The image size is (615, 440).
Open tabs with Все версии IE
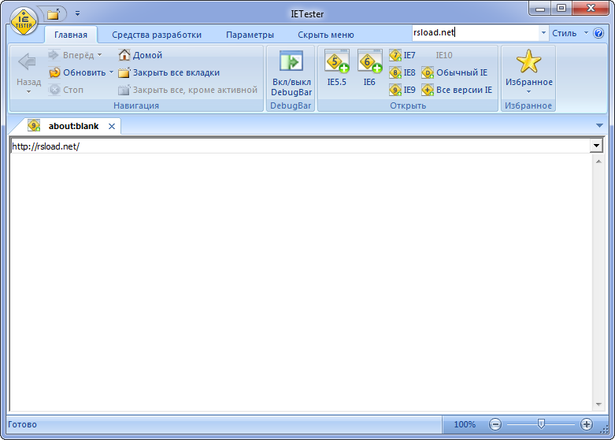coord(457,90)
